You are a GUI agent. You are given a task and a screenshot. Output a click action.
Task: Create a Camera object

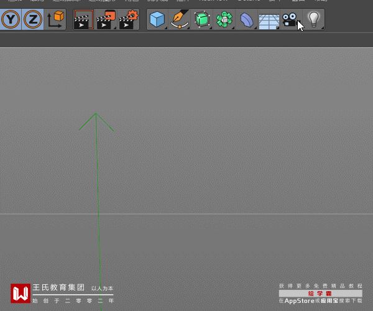tap(291, 19)
